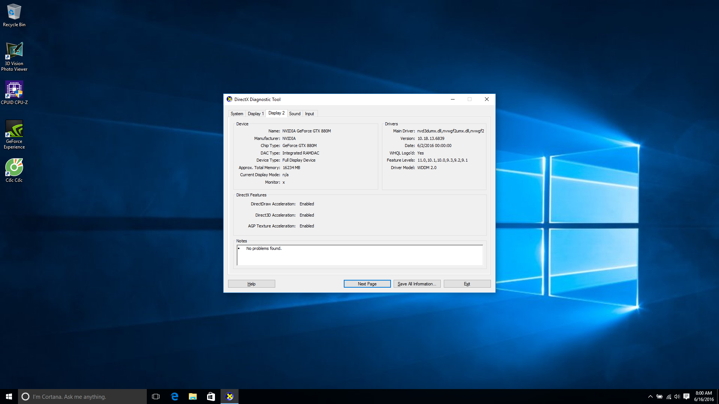Click the DirectX Diagnostic taskbar icon
The width and height of the screenshot is (719, 404).
230,397
